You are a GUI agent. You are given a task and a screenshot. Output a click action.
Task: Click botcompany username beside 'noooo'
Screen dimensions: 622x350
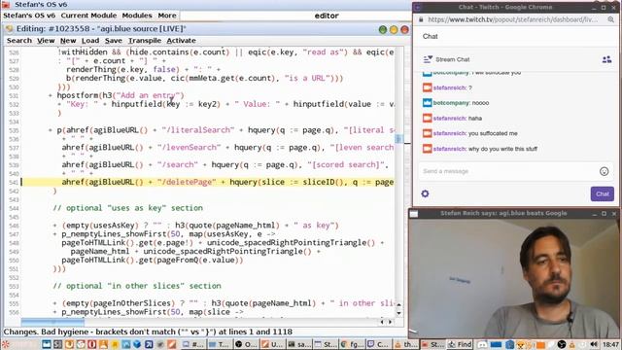coord(451,103)
